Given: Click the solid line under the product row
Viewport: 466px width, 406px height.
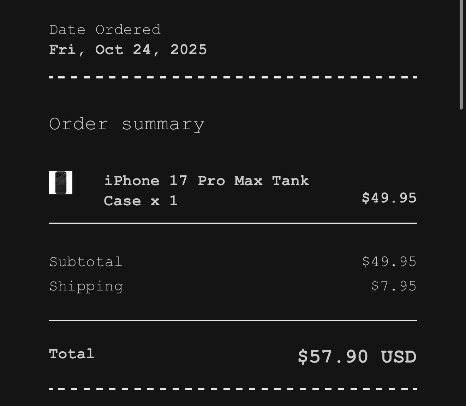Looking at the screenshot, I should click(233, 223).
